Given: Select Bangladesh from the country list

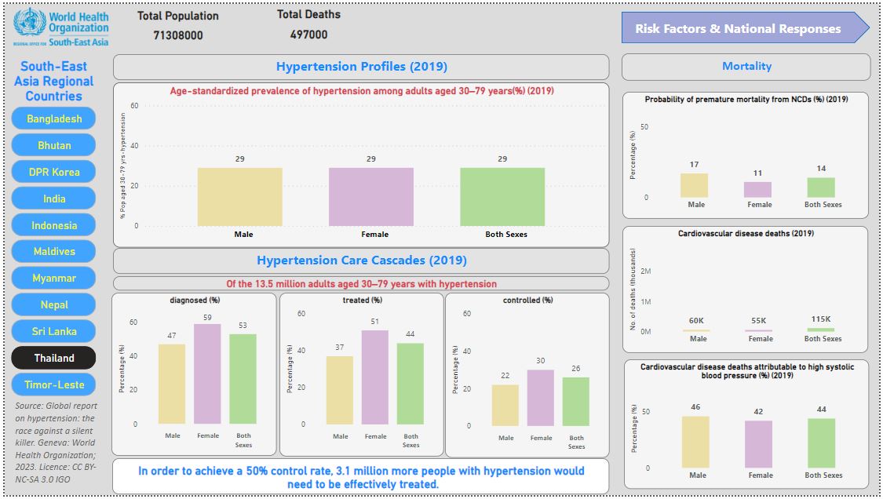Looking at the screenshot, I should (53, 118).
